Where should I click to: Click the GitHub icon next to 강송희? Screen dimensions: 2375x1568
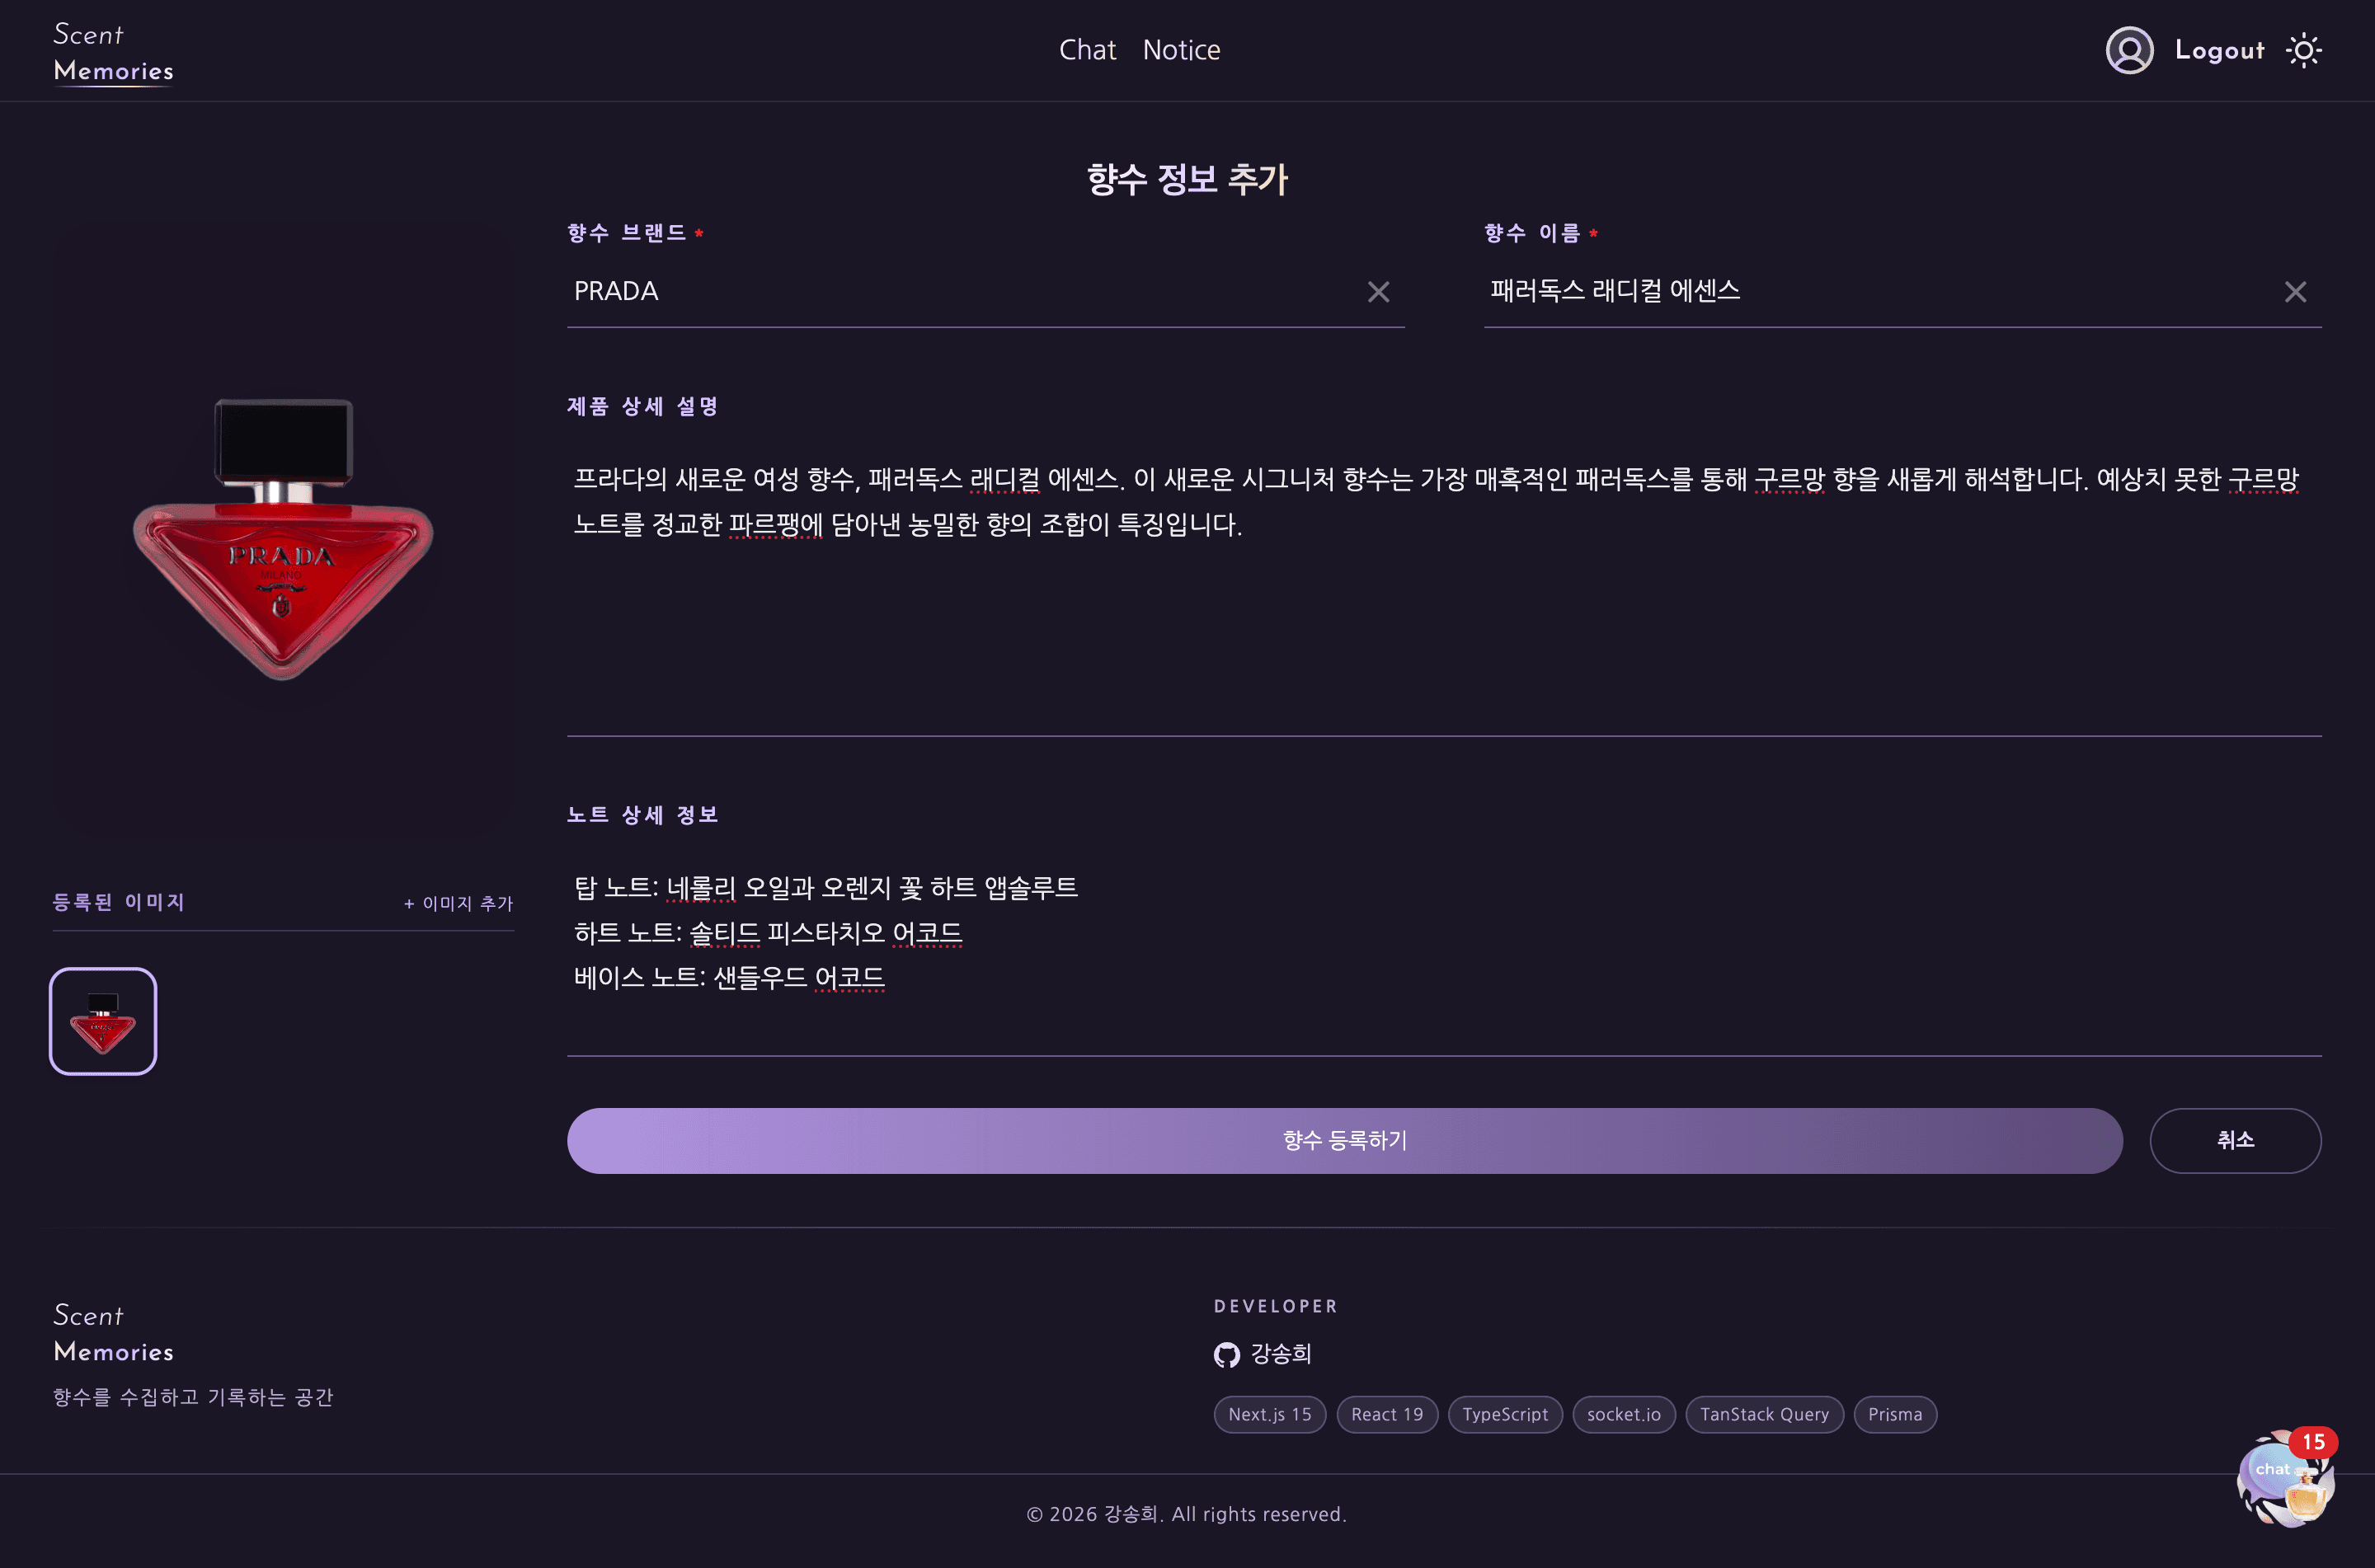(1227, 1355)
